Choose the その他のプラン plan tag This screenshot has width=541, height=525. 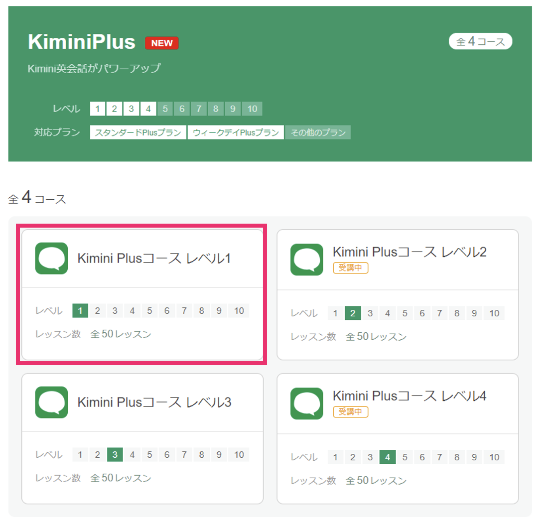318,132
